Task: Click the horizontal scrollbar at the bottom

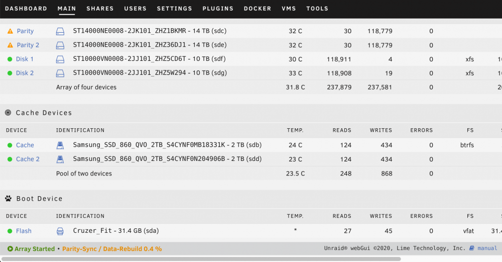Action: click(201, 259)
